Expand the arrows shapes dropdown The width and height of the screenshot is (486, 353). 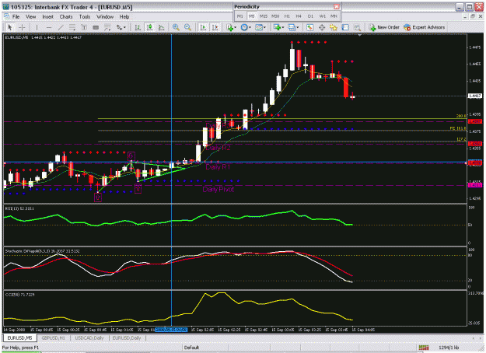pos(124,27)
